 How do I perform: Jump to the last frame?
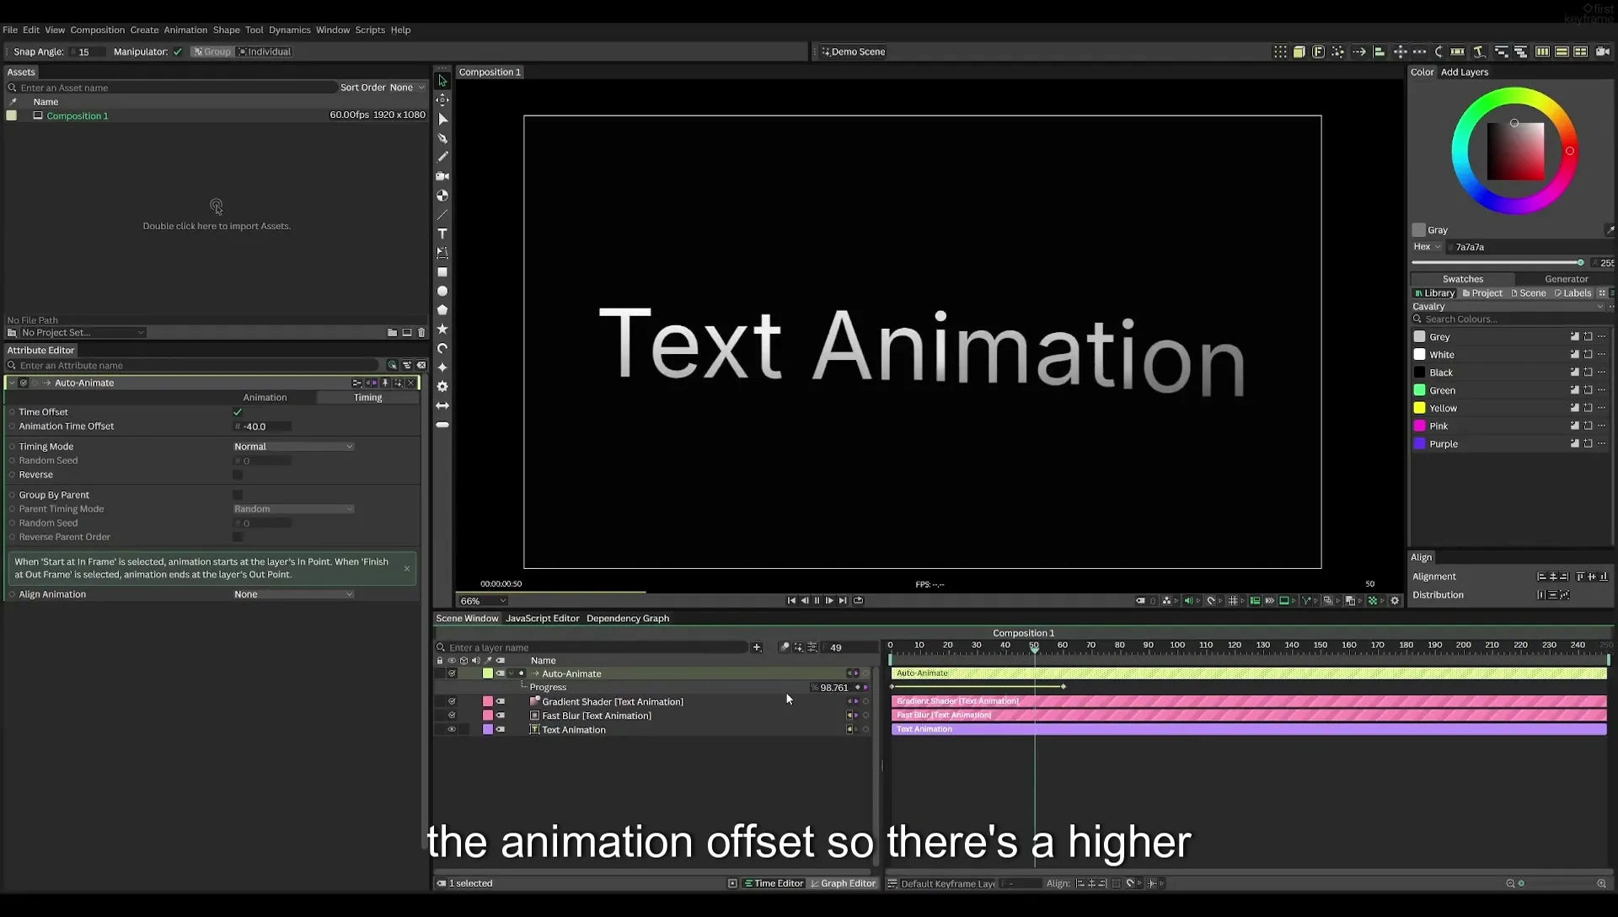click(843, 601)
